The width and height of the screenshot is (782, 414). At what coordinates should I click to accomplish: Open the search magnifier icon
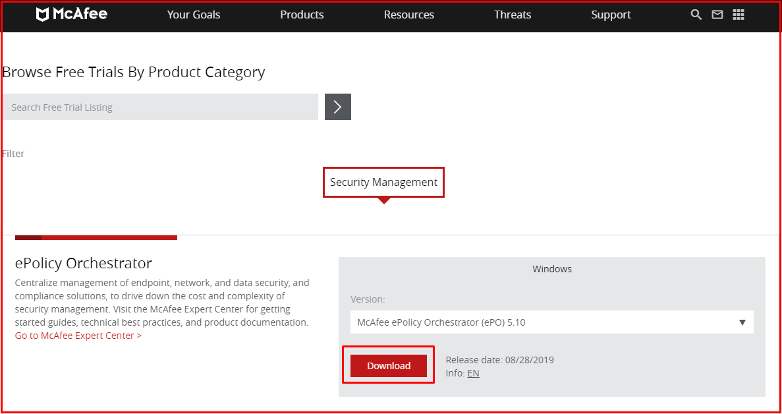pyautogui.click(x=696, y=15)
